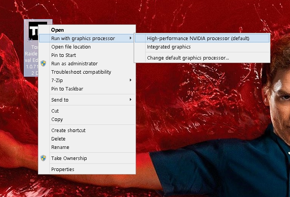
Task: Expand the Run with graphics processor submenu
Action: pos(87,38)
